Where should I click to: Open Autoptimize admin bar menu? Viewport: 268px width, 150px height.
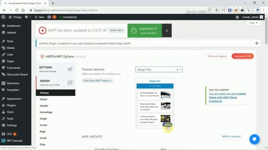68,17
